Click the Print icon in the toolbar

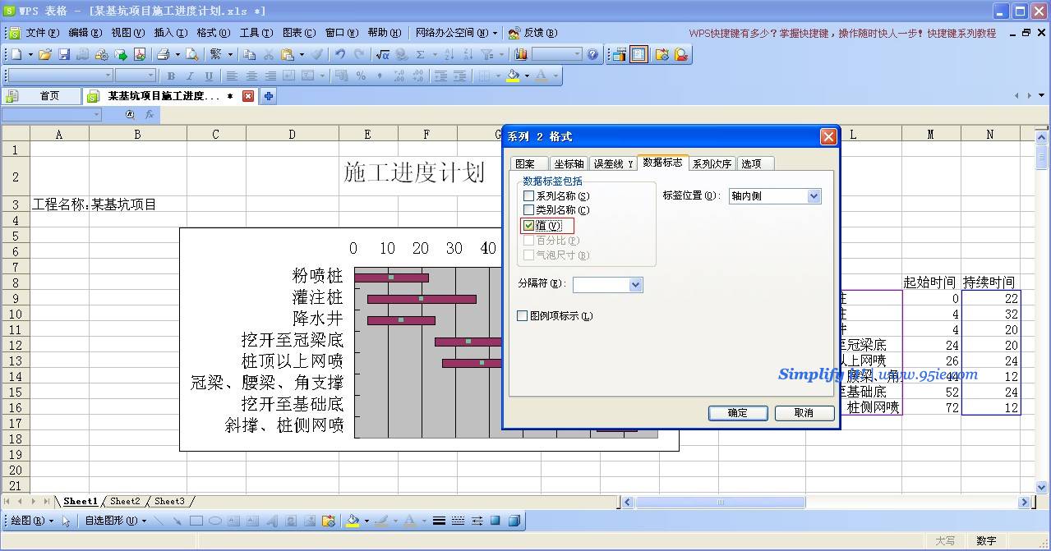(163, 54)
